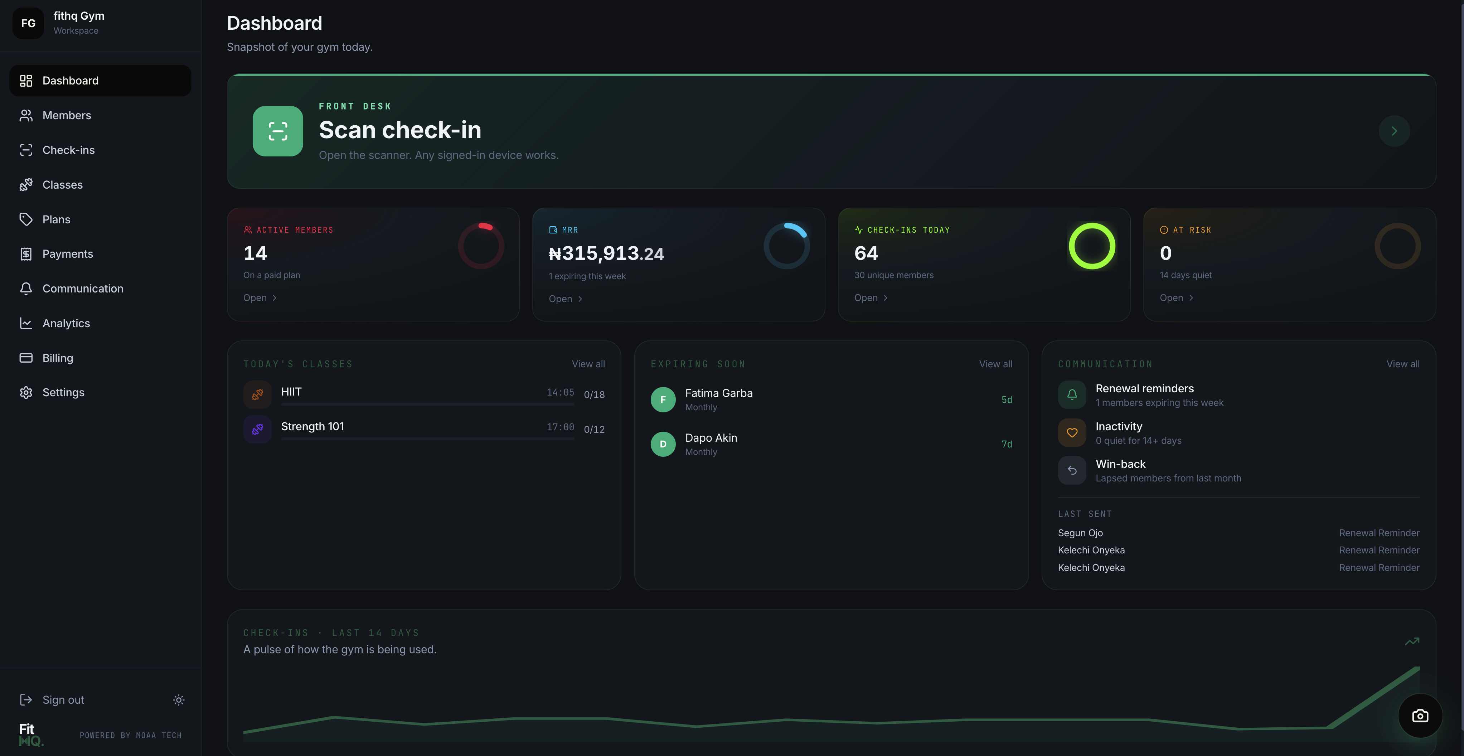Click the Strength 101 capacity progress bar
Image resolution: width=1464 pixels, height=756 pixels.
tap(427, 439)
